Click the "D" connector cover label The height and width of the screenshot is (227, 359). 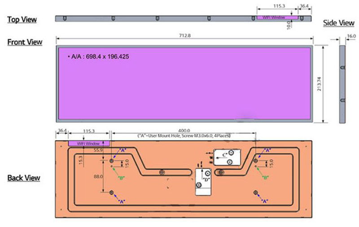[x=206, y=179]
